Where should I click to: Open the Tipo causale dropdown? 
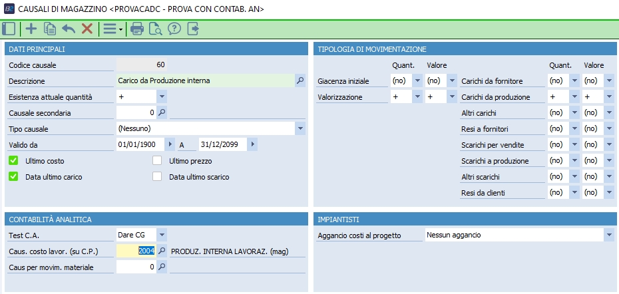click(300, 128)
